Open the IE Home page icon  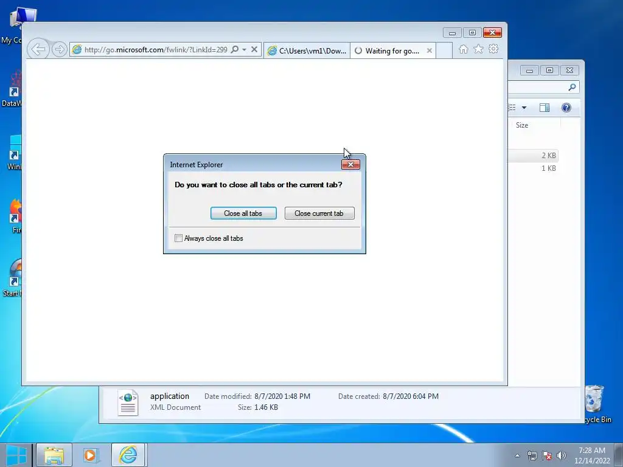[x=463, y=49]
